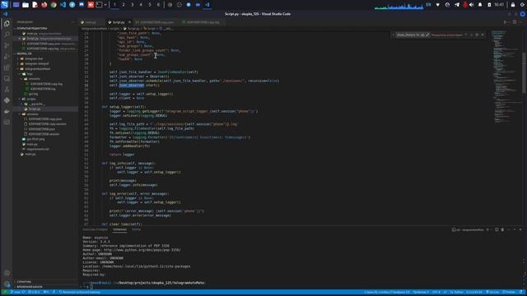Open the Telegram tray icon
This screenshot has width=527, height=296.
tap(456, 5)
